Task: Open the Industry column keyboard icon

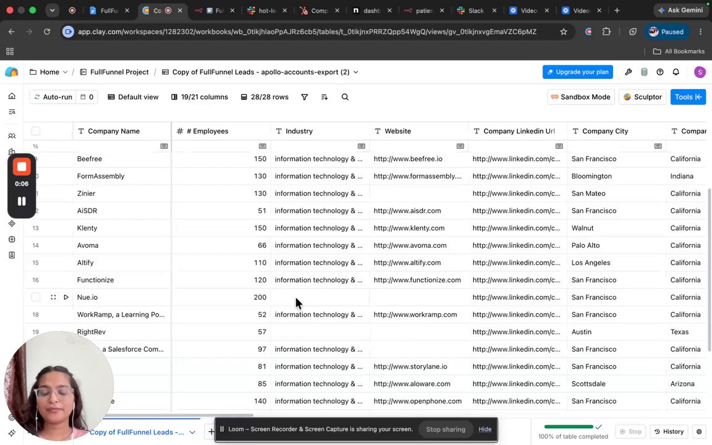Action: click(362, 146)
